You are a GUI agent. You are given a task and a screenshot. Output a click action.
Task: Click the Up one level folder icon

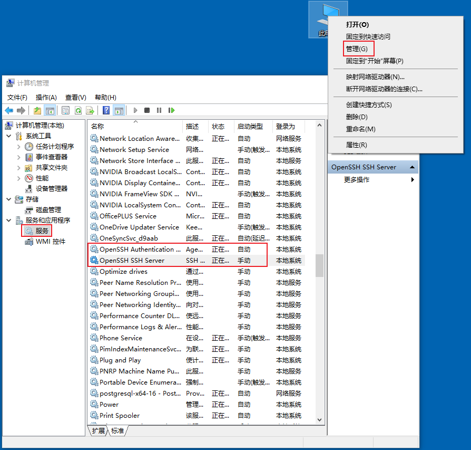pyautogui.click(x=37, y=110)
